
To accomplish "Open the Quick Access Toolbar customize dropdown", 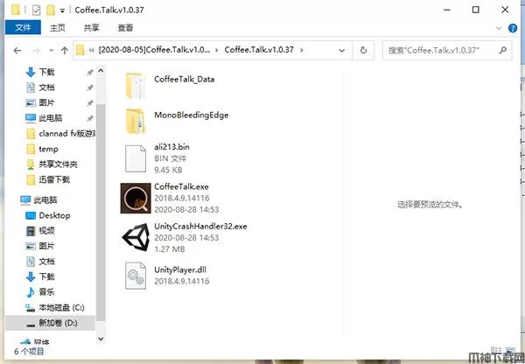I will (x=62, y=10).
